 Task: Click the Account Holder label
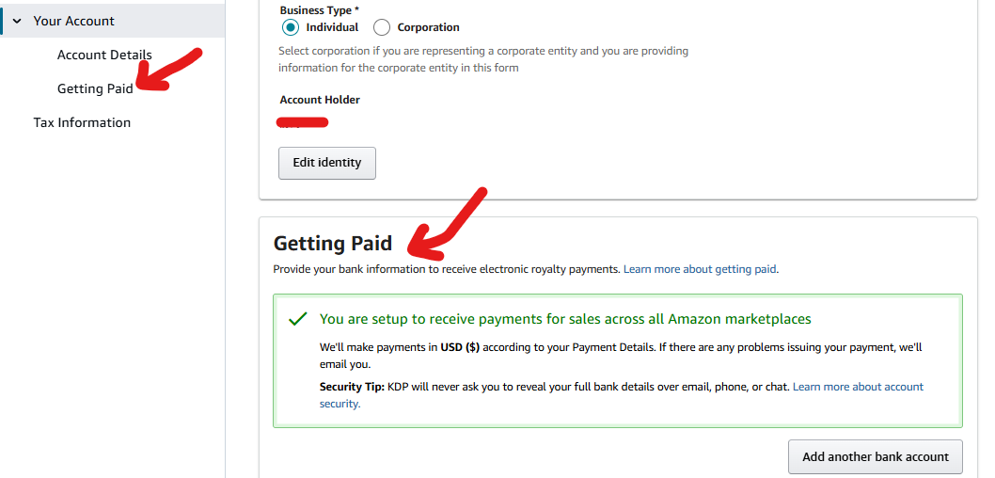(320, 100)
